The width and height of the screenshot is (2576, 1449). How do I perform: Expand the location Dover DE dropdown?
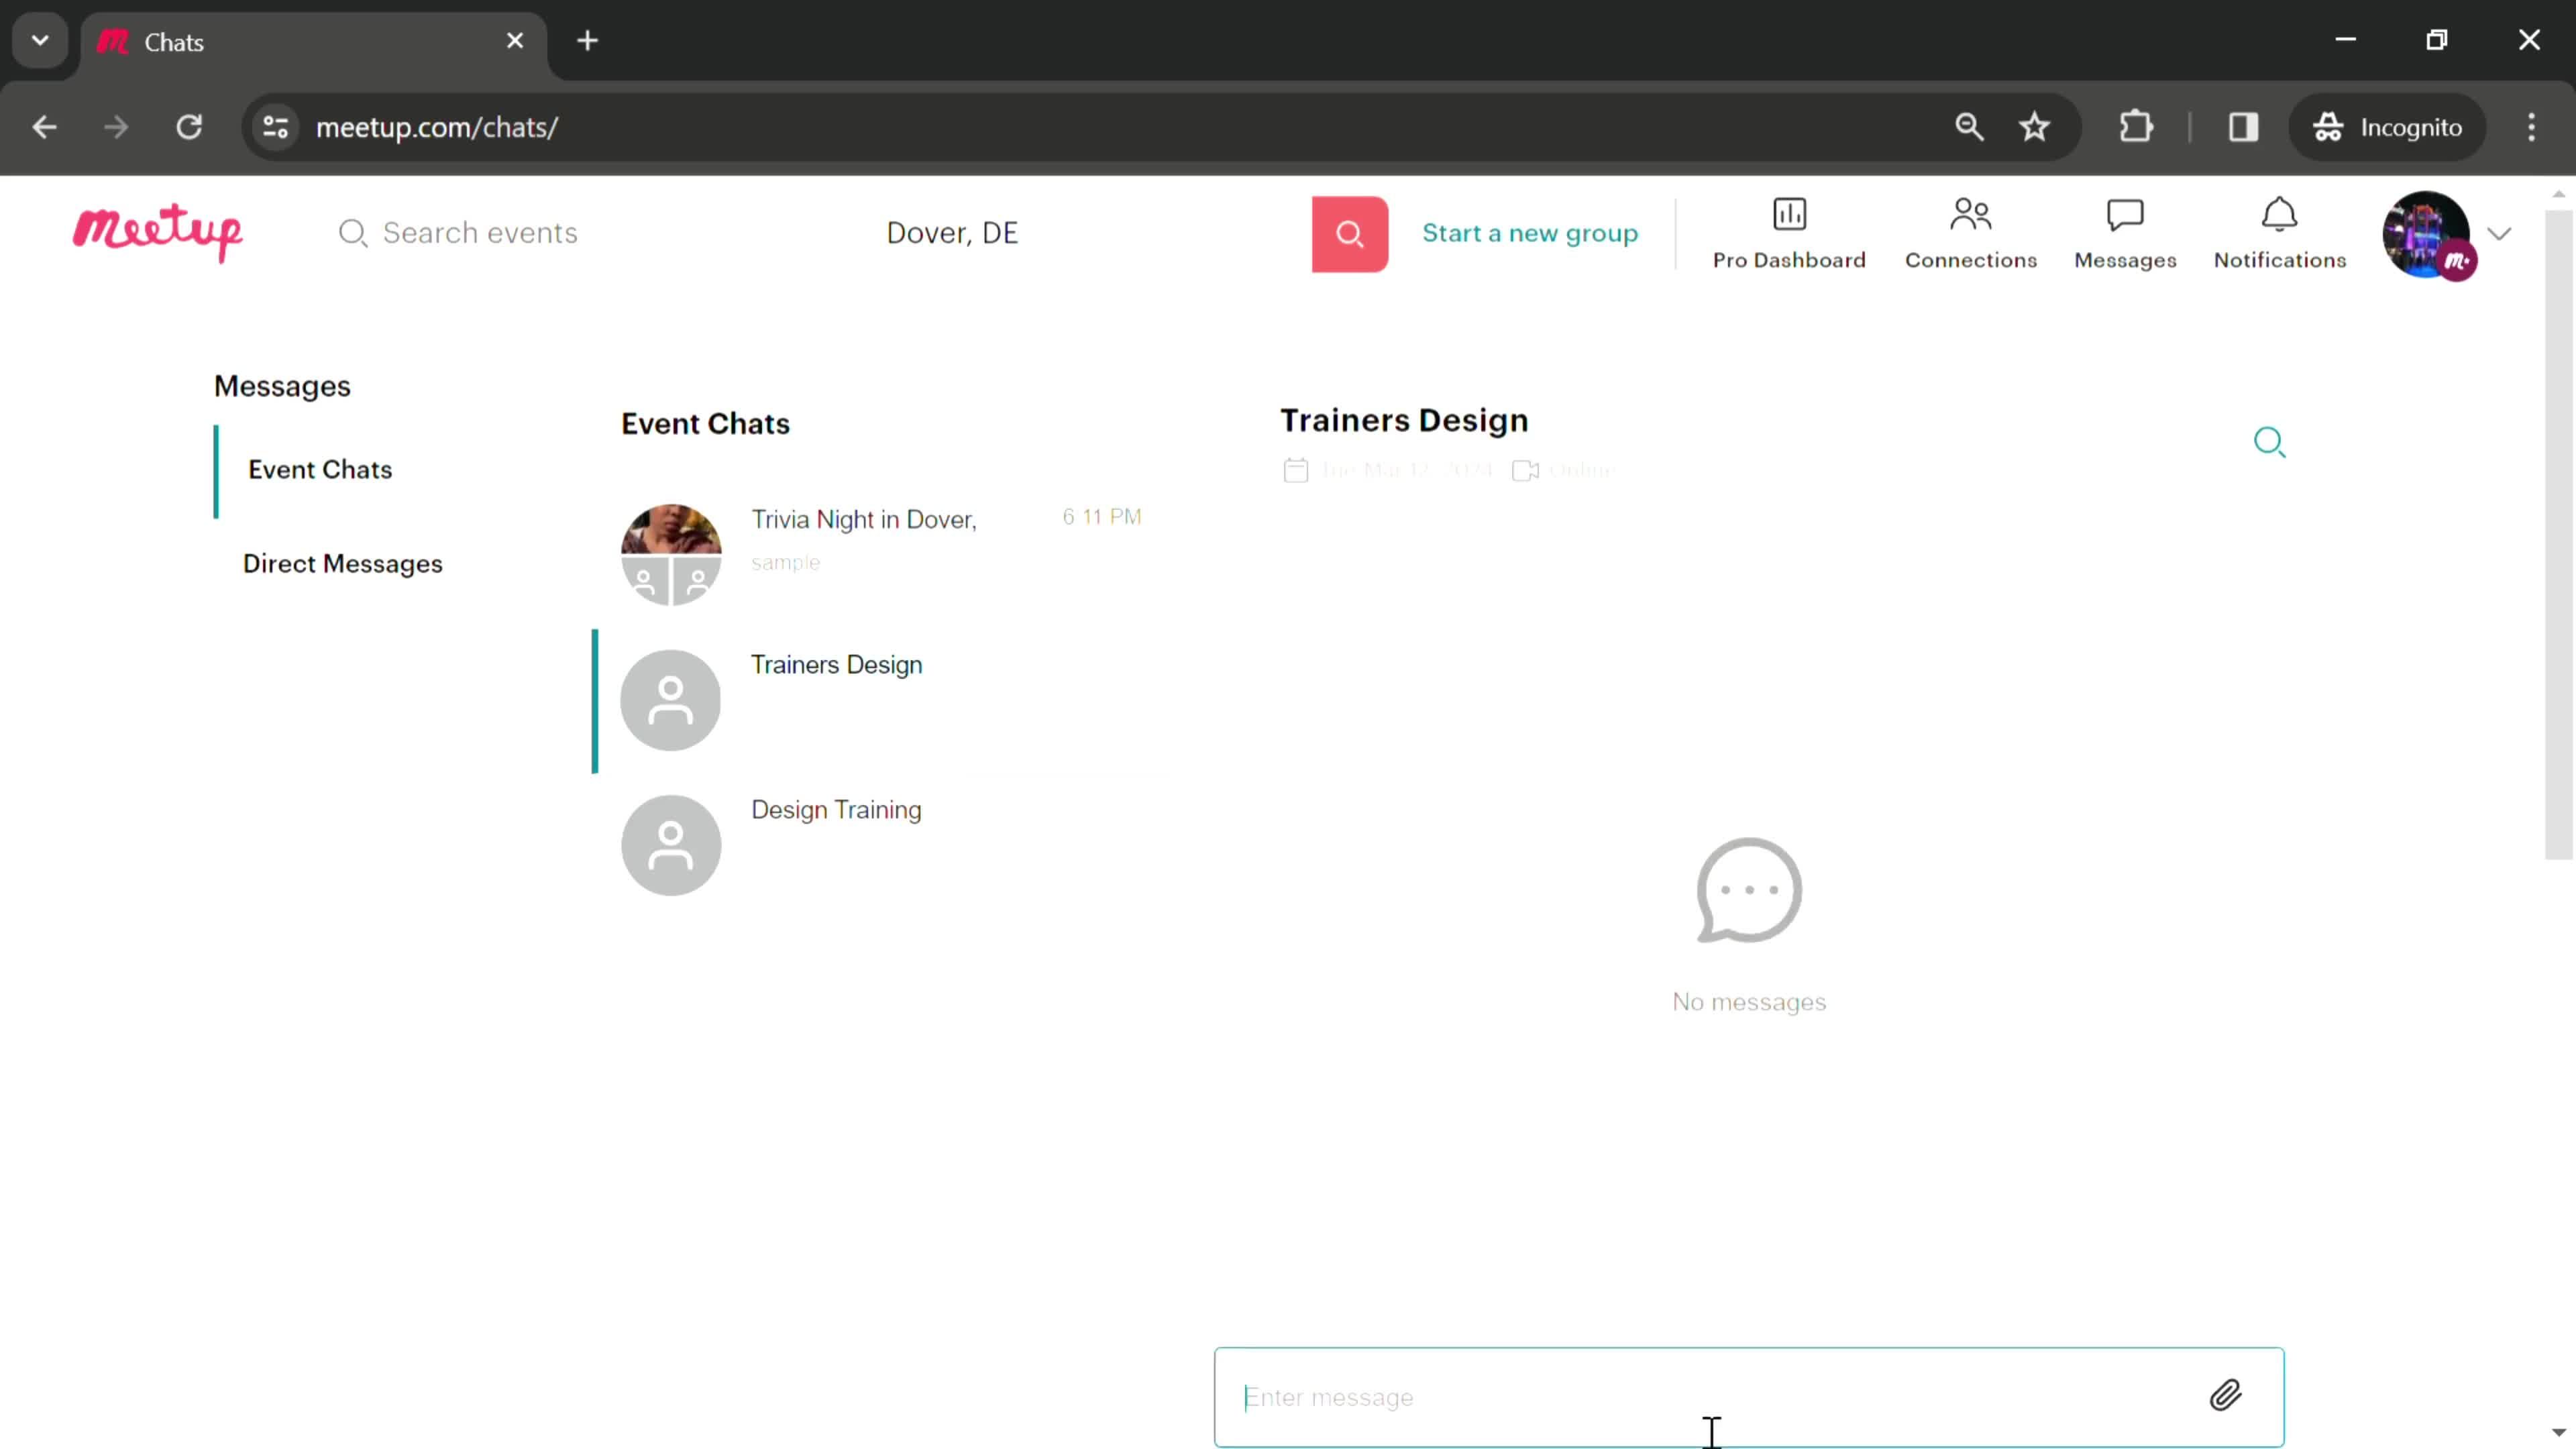(952, 231)
